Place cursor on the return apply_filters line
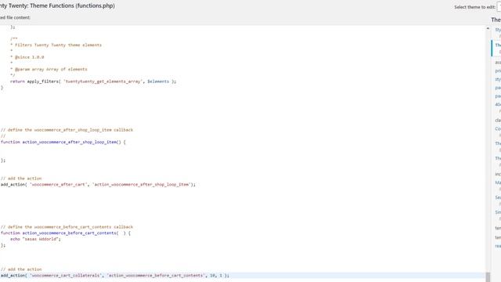This screenshot has width=501, height=282. pos(93,81)
